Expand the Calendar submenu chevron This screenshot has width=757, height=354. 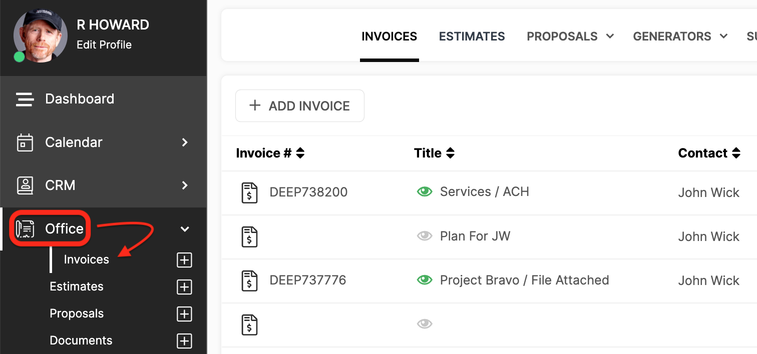tap(185, 142)
